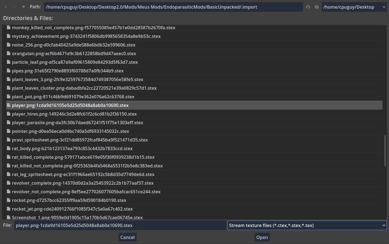Select the player_hires.png stex file

tap(74, 114)
